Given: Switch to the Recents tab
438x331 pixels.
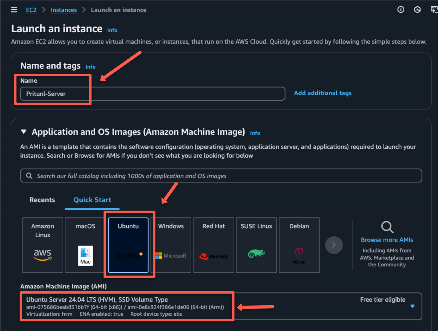Looking at the screenshot, I should point(42,200).
